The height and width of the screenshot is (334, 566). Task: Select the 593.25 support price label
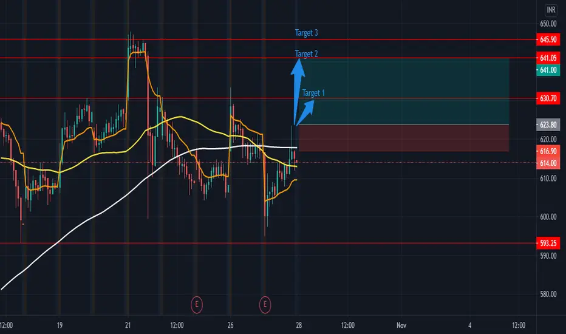(548, 244)
